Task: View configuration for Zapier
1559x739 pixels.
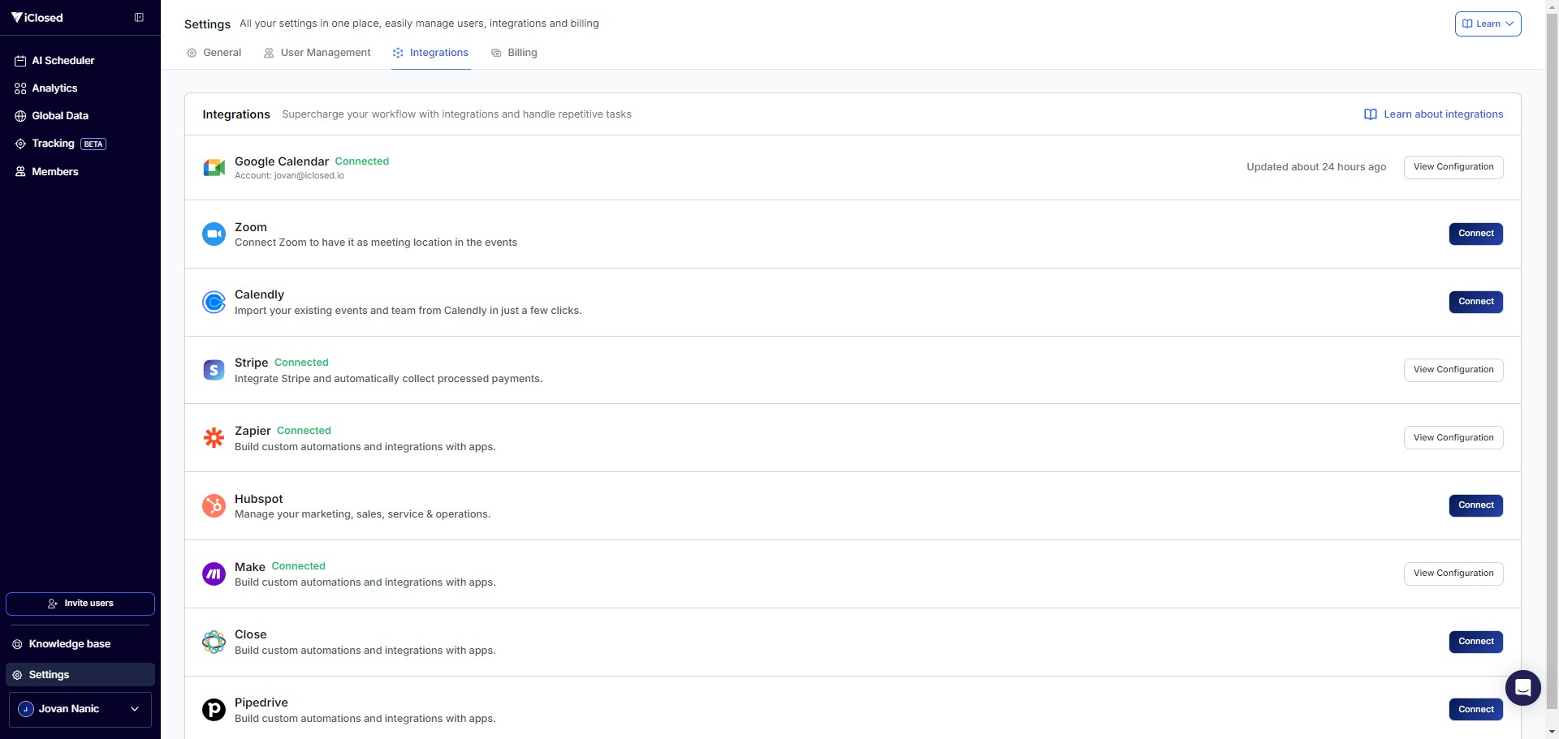Action: click(x=1453, y=438)
